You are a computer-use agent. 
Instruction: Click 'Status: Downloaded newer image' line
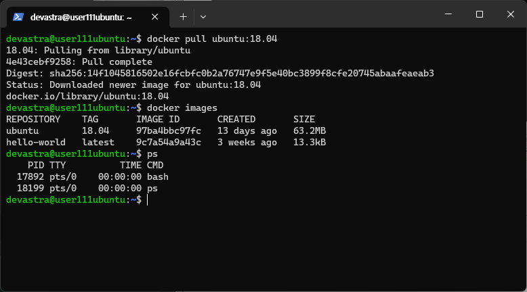coord(133,84)
